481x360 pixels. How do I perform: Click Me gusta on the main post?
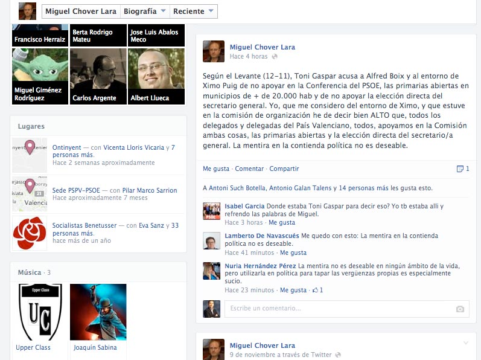pos(216,169)
